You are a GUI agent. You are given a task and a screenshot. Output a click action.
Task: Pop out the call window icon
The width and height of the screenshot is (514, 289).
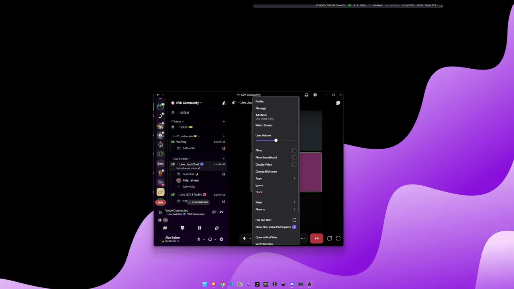(x=329, y=238)
